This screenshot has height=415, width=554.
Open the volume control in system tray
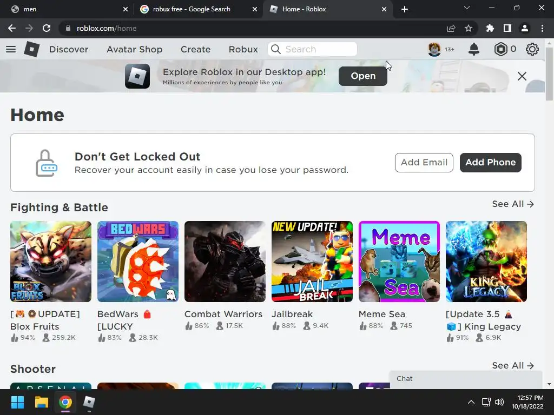point(499,402)
